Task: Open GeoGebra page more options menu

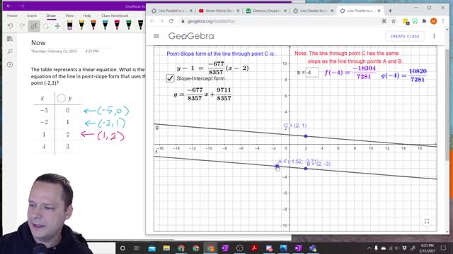Action: tap(434, 36)
